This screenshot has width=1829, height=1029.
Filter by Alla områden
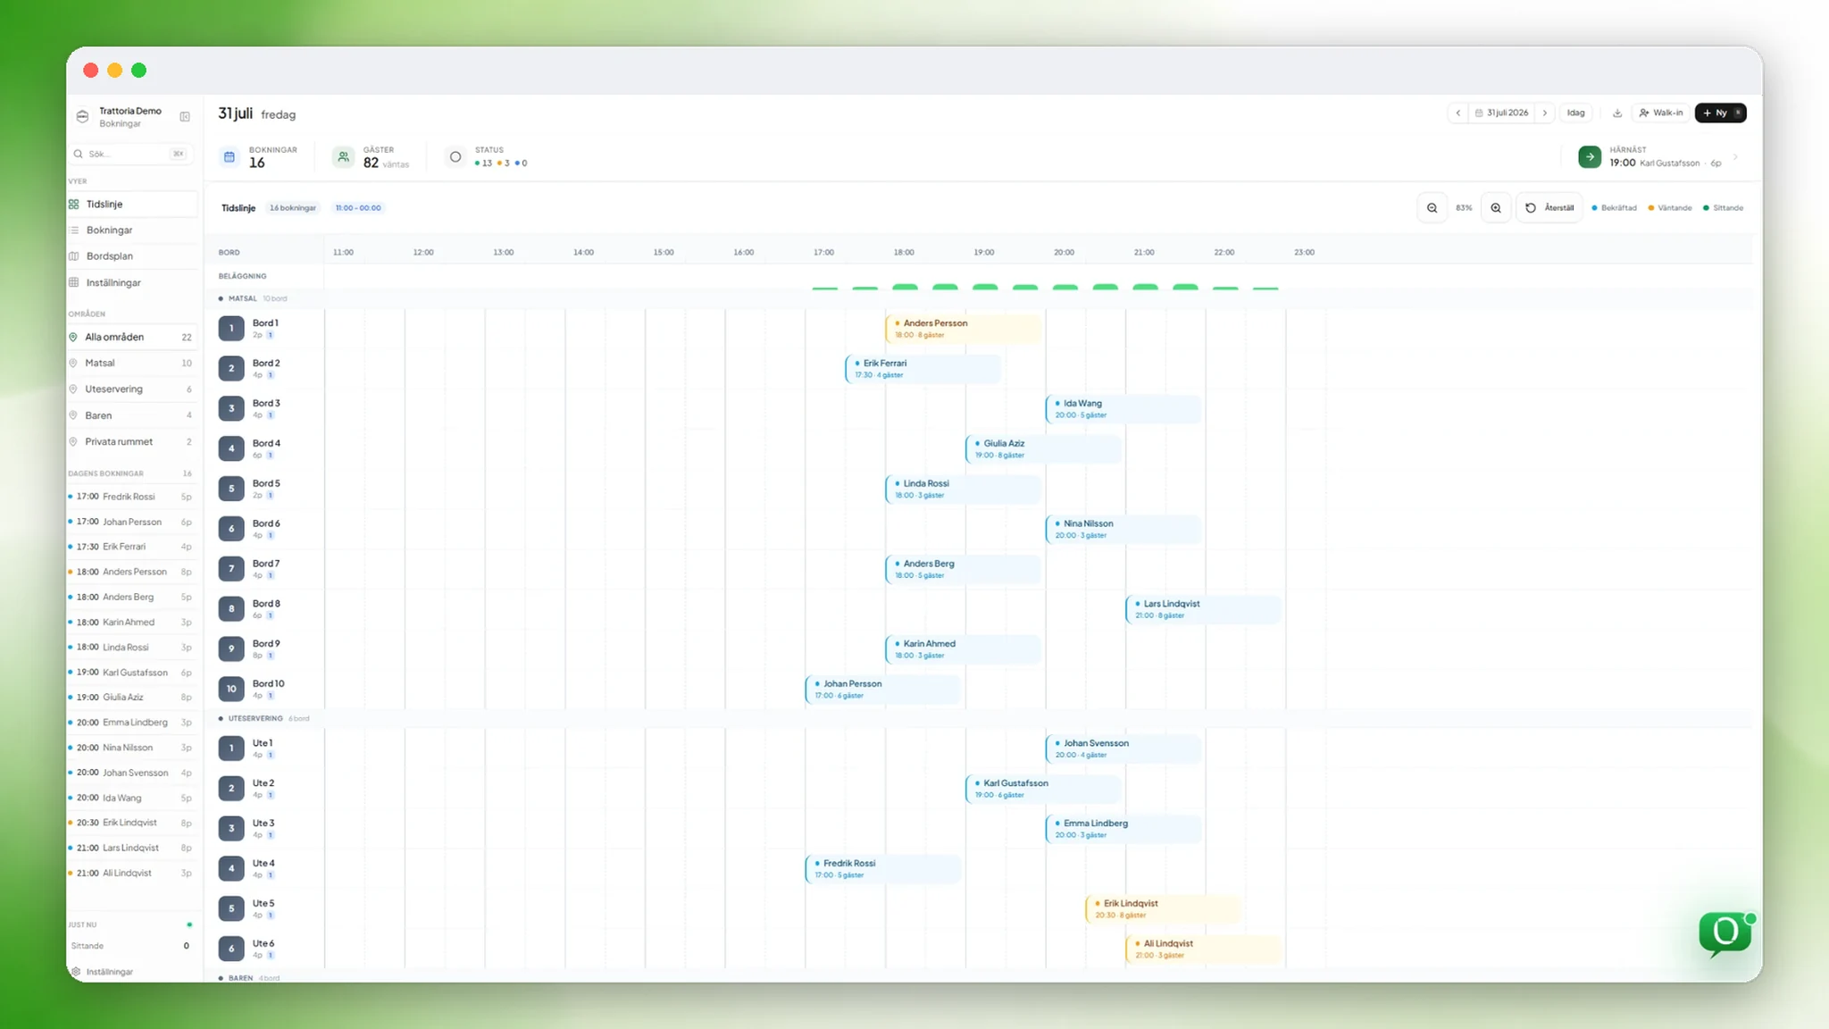pos(132,338)
